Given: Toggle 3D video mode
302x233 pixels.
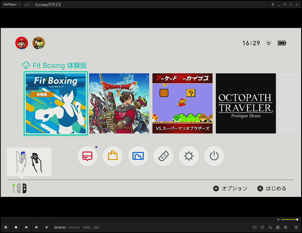Looking at the screenshot, I should pyautogui.click(x=262, y=227).
